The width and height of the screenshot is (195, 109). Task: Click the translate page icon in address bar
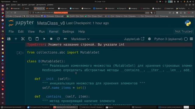[x=151, y=13]
